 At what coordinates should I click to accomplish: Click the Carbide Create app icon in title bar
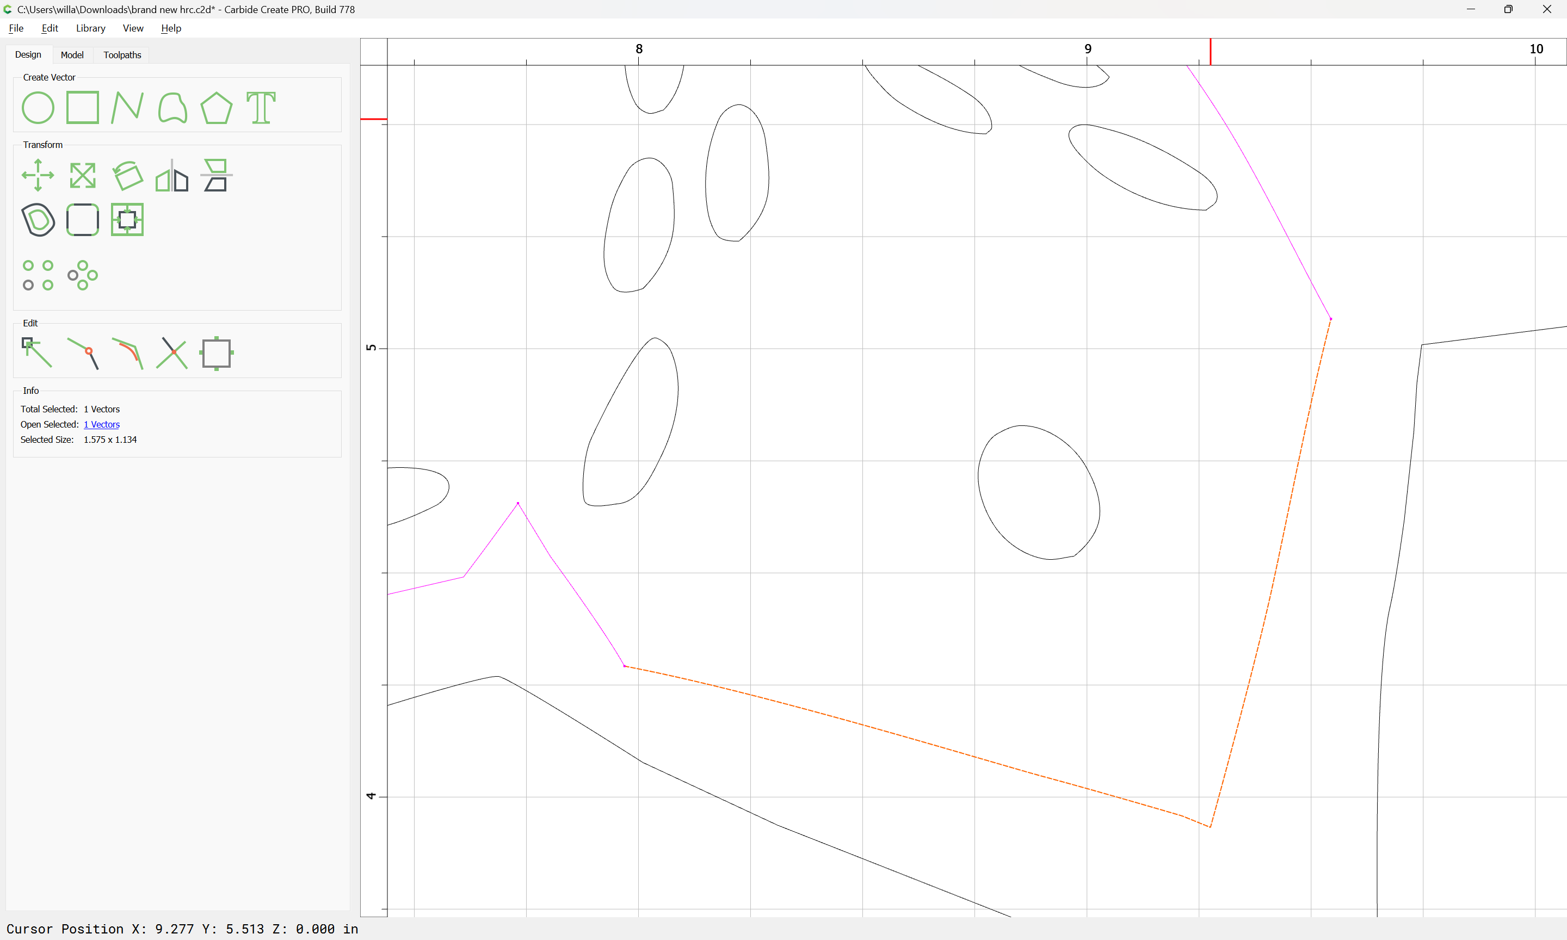[x=8, y=9]
